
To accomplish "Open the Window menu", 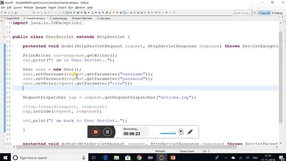I will 80,8.
